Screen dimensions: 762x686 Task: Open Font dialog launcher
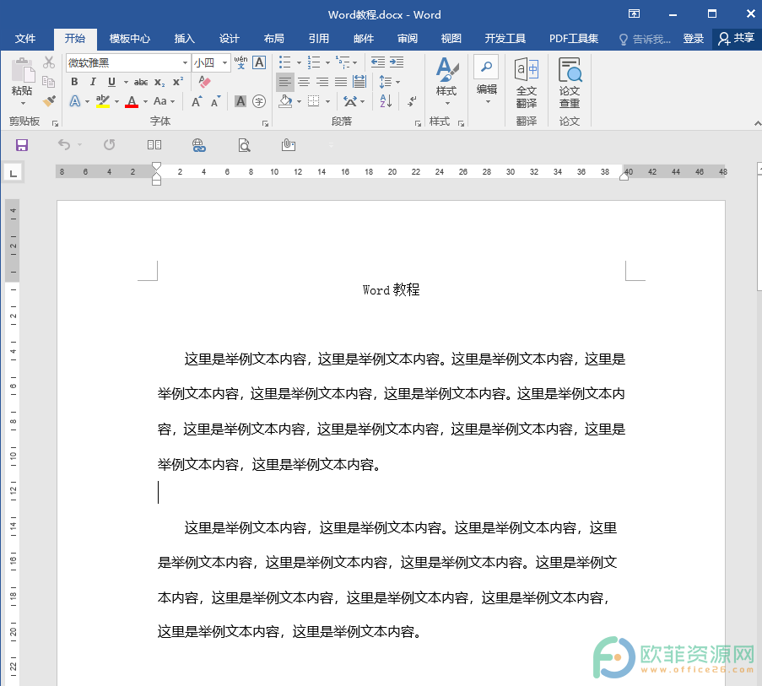pyautogui.click(x=265, y=124)
